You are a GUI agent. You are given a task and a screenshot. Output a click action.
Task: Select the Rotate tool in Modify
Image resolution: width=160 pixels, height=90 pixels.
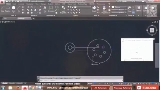(32, 7)
